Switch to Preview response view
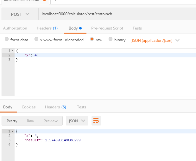196x161 pixels. (x=51, y=121)
